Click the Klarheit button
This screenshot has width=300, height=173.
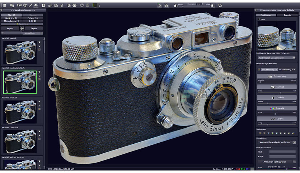(276, 98)
